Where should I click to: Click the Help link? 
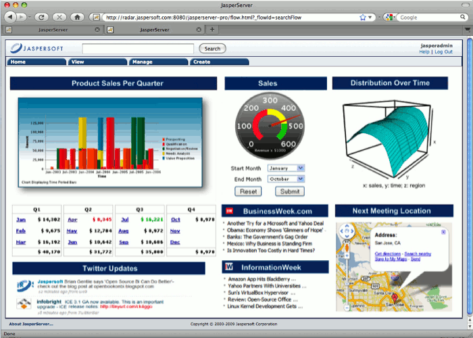pyautogui.click(x=424, y=52)
